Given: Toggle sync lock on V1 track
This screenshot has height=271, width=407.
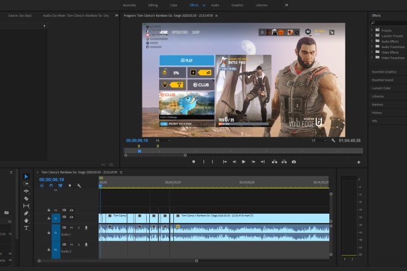Looking at the screenshot, I should [x=64, y=217].
